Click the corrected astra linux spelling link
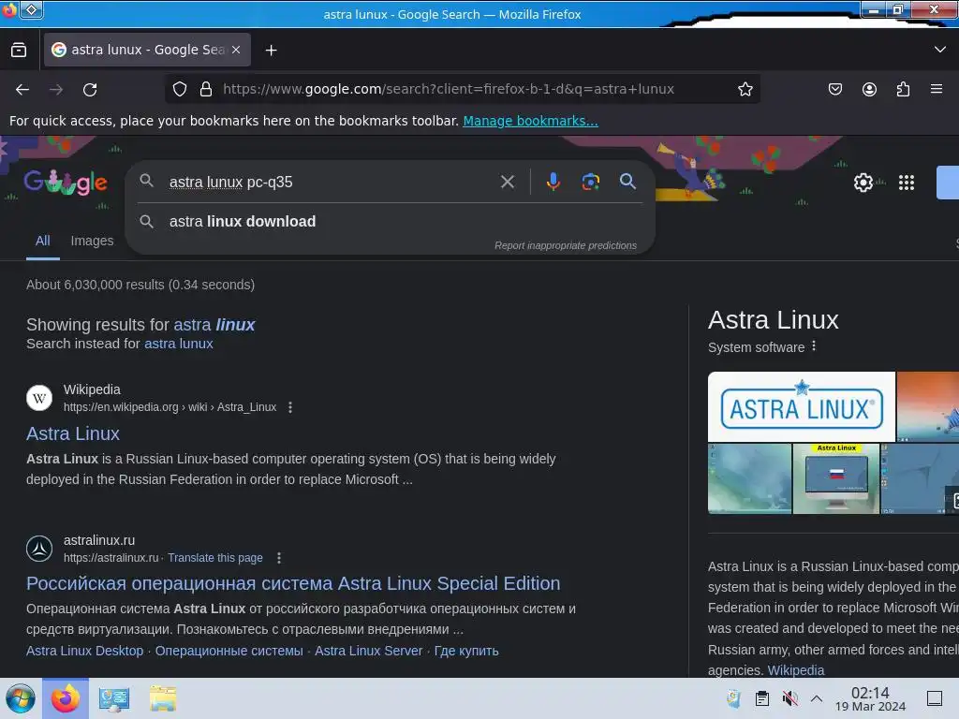Screen dimensions: 959x719 coord(214,325)
